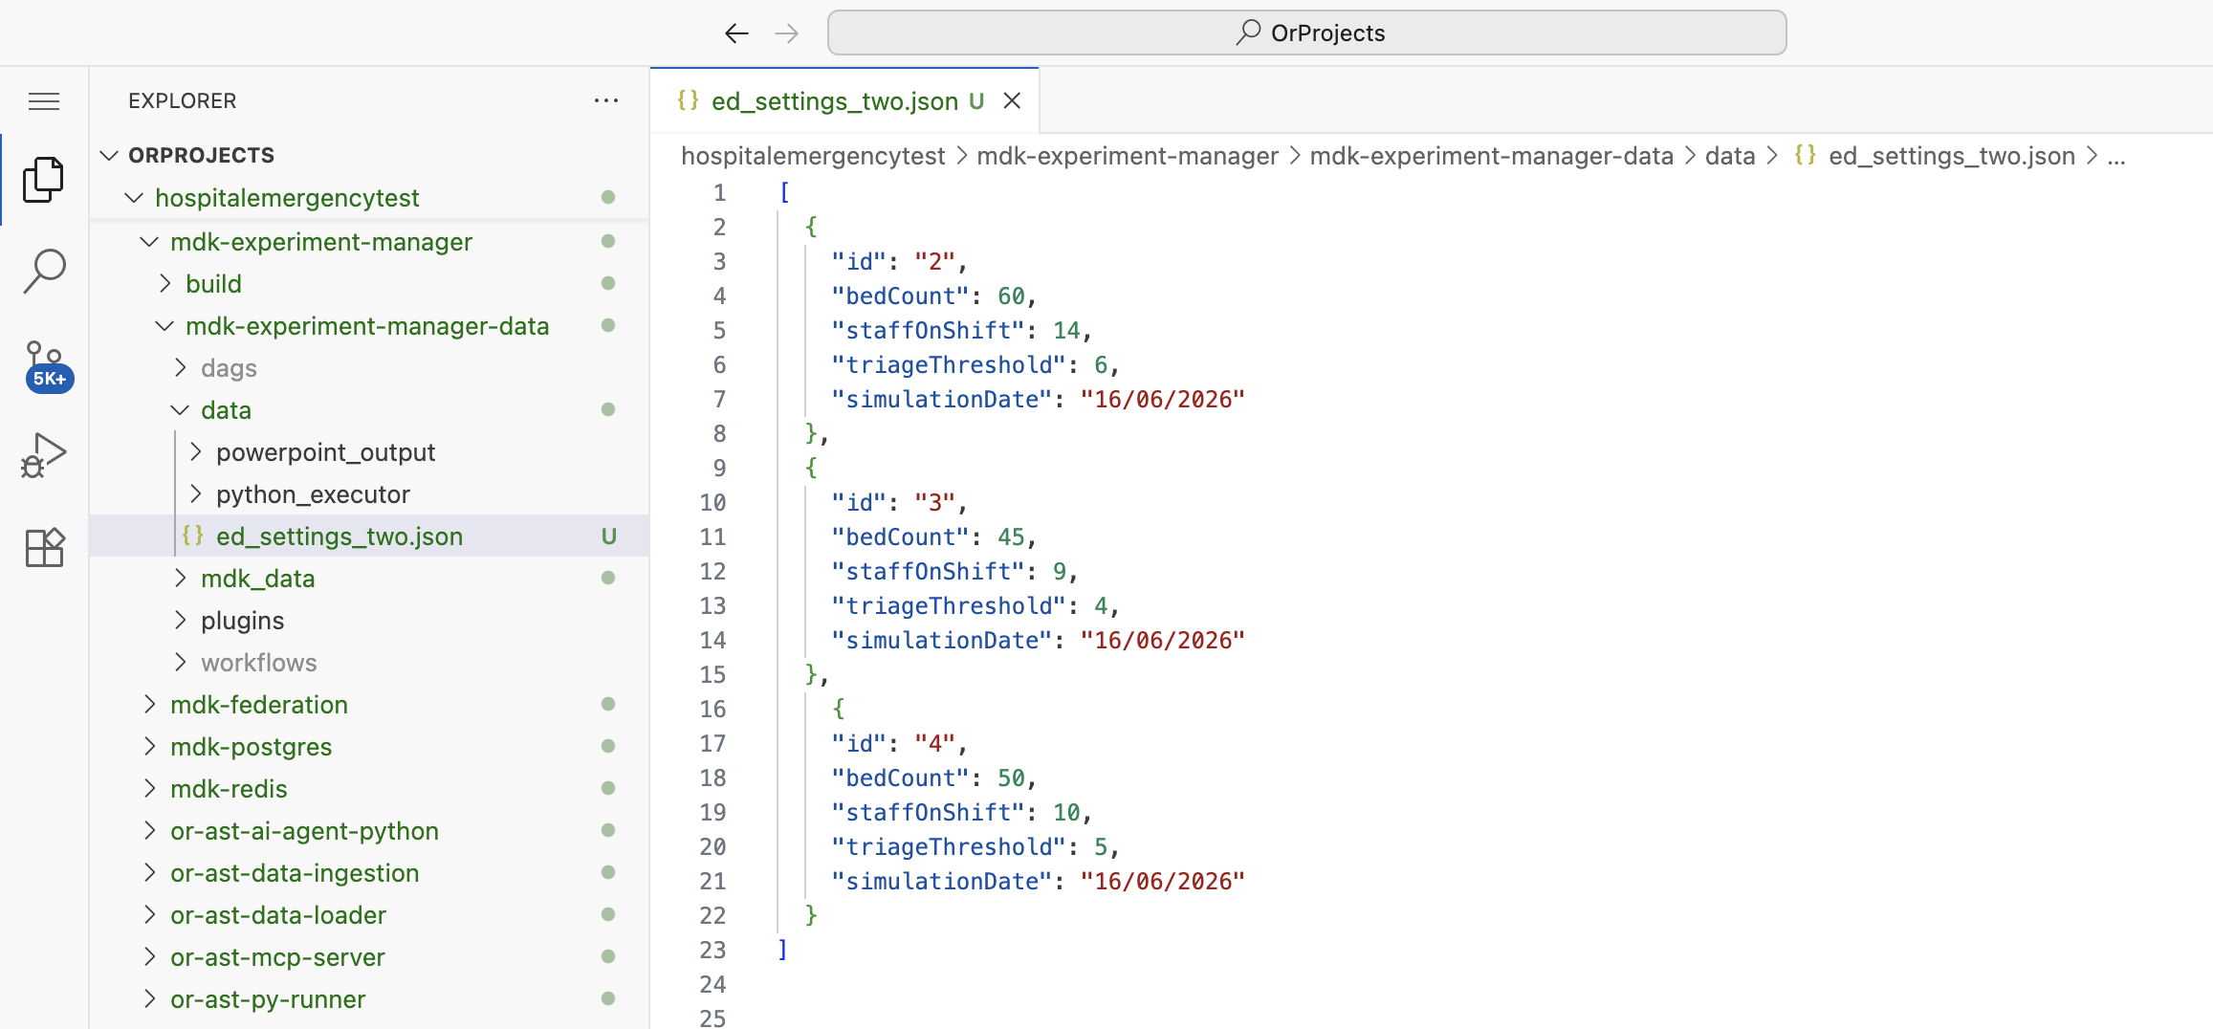The height and width of the screenshot is (1029, 2213).
Task: Click the "id": "3" line
Action: pyautogui.click(x=899, y=502)
